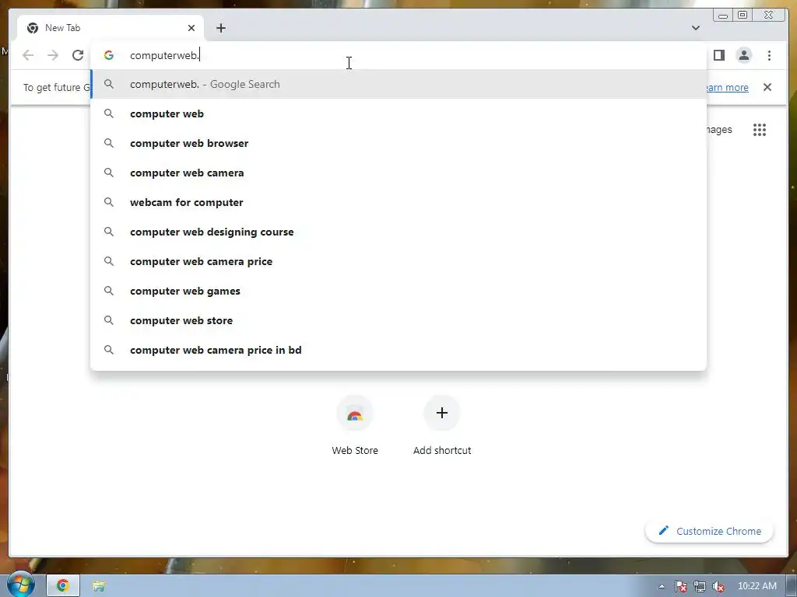The width and height of the screenshot is (797, 597).
Task: Open the Google apps grid icon
Action: (760, 130)
